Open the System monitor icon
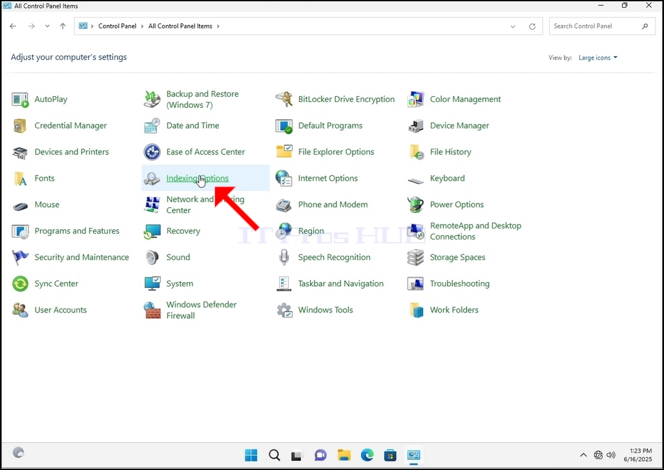The width and height of the screenshot is (664, 470). pyautogui.click(x=152, y=283)
